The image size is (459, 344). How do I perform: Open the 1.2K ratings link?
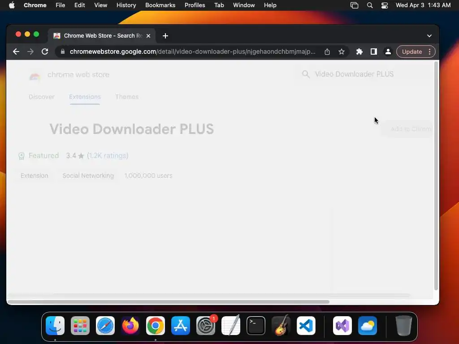coord(108,155)
